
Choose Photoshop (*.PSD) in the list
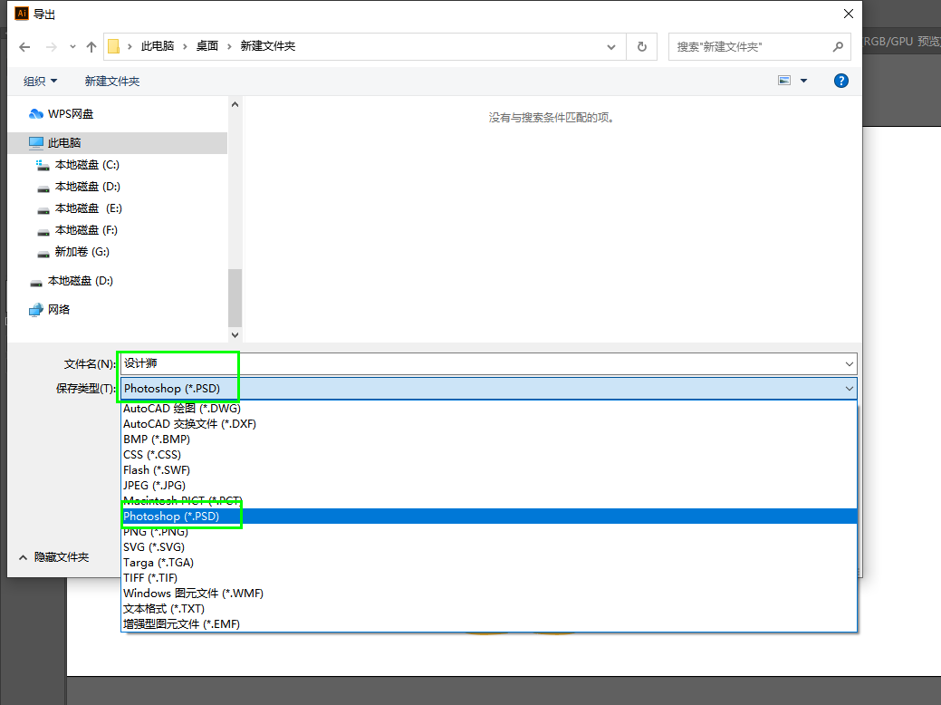pyautogui.click(x=488, y=517)
